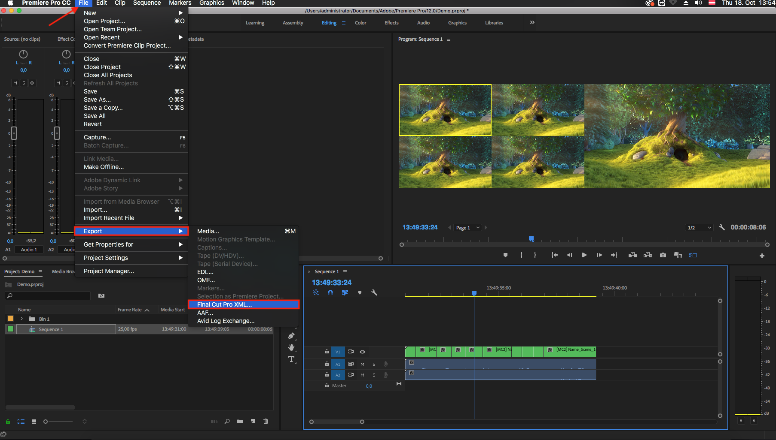The width and height of the screenshot is (776, 440).
Task: Click the New Item icon
Action: tap(253, 422)
